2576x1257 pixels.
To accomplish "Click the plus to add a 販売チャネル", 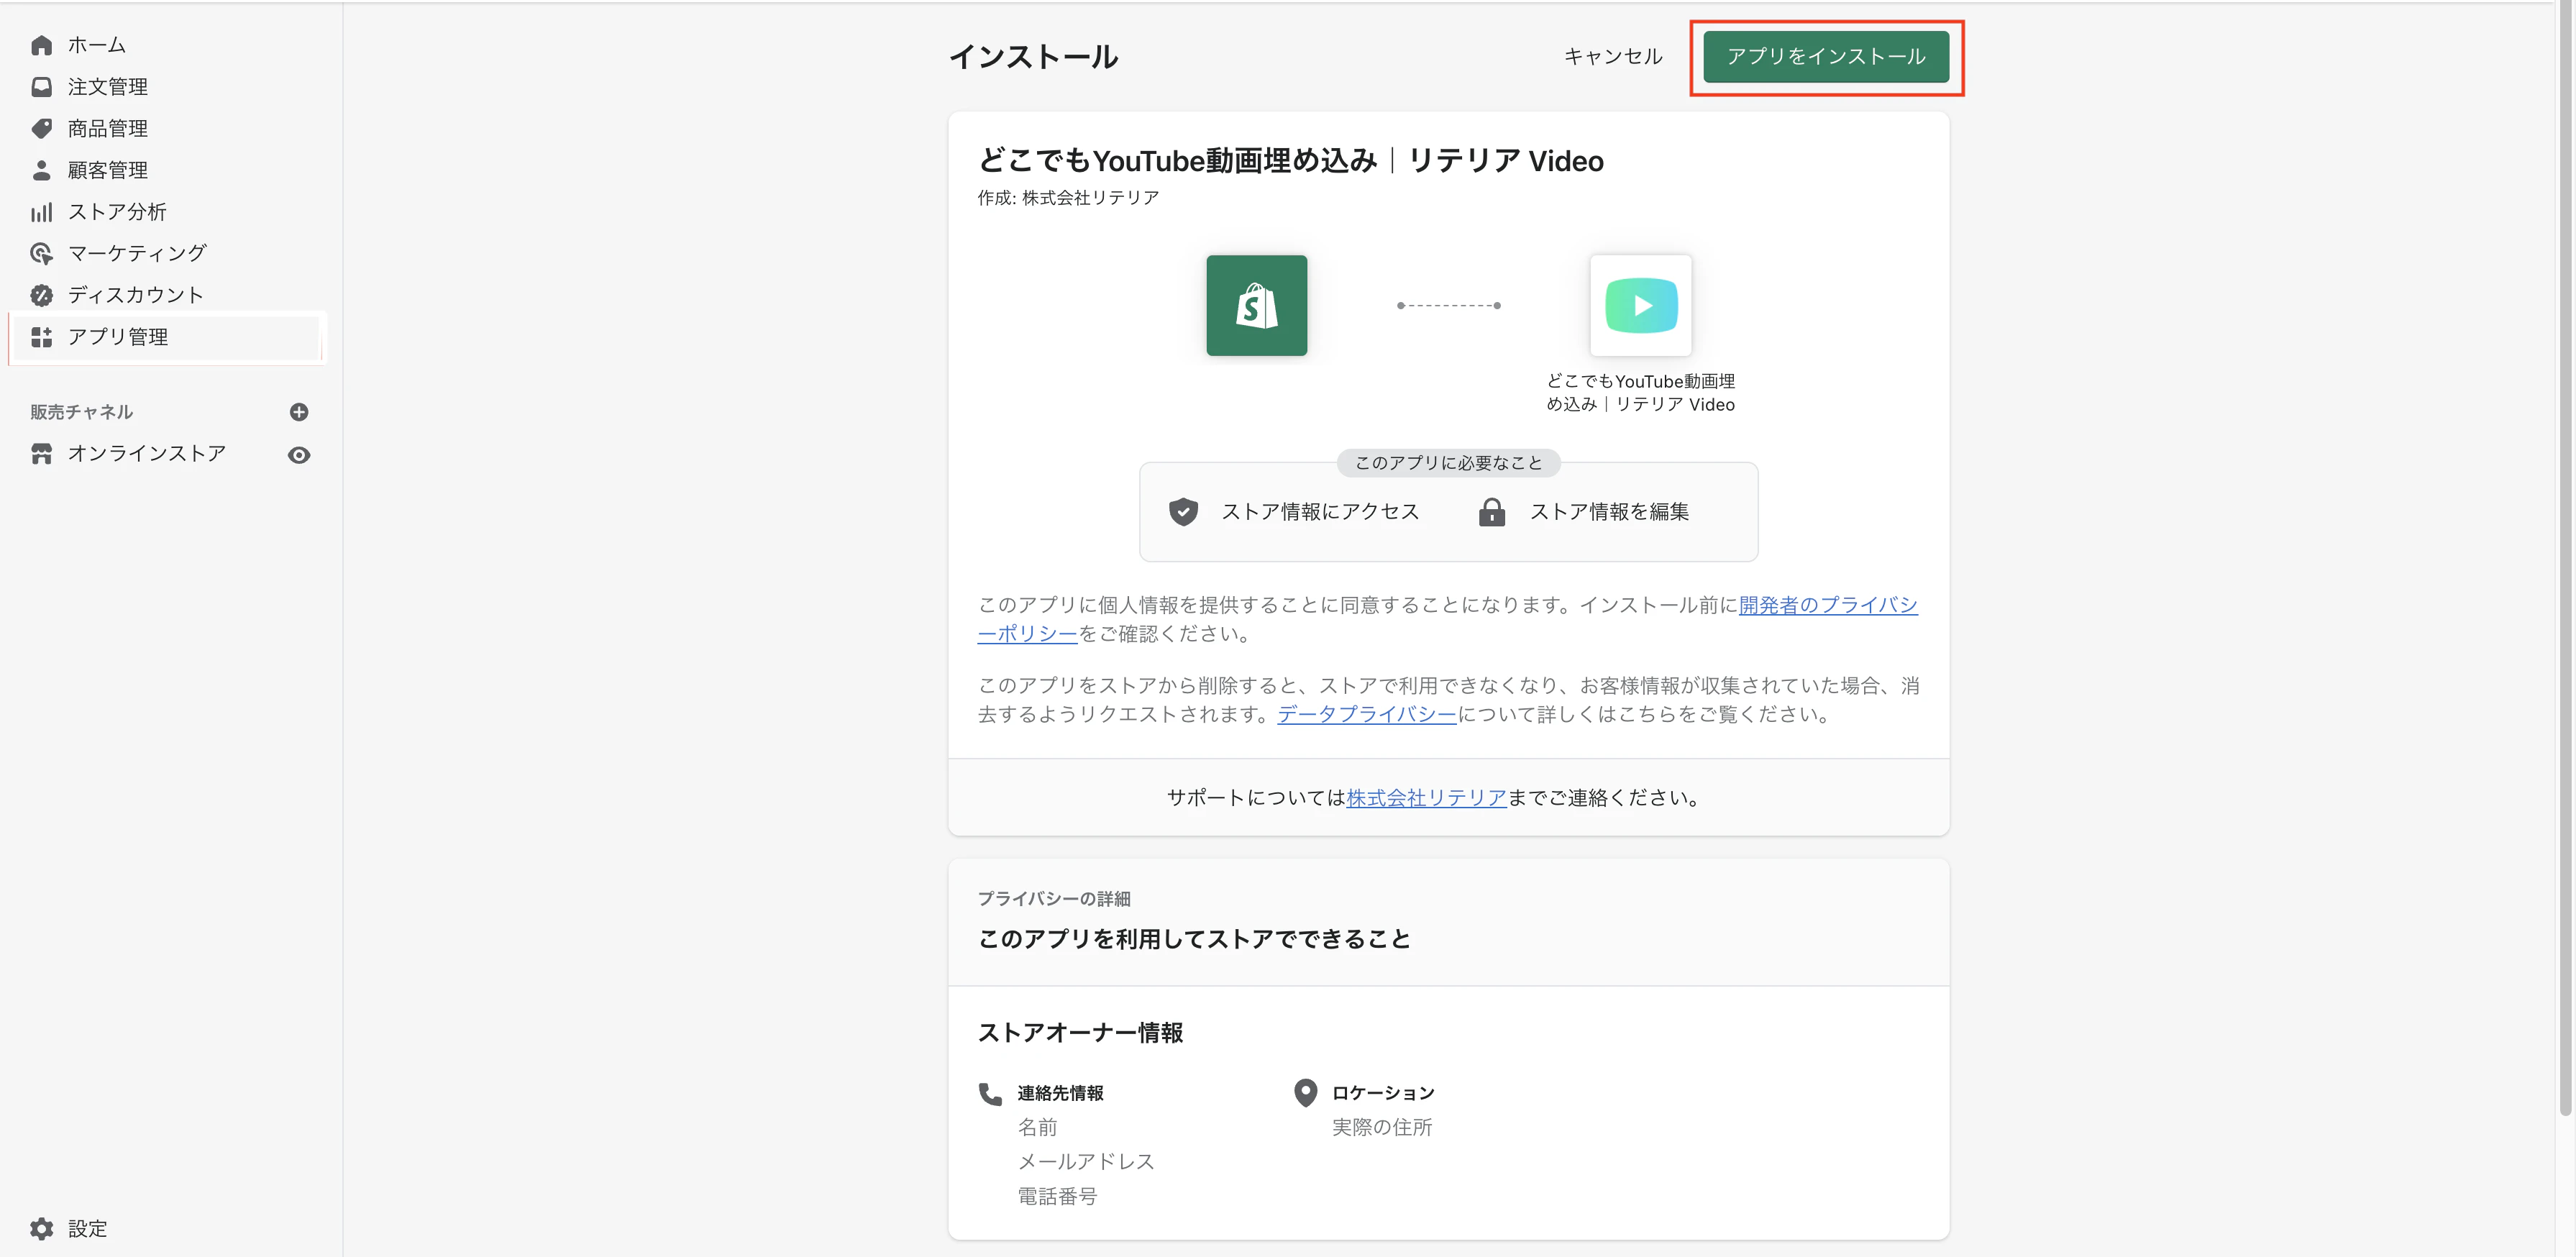I will (299, 411).
